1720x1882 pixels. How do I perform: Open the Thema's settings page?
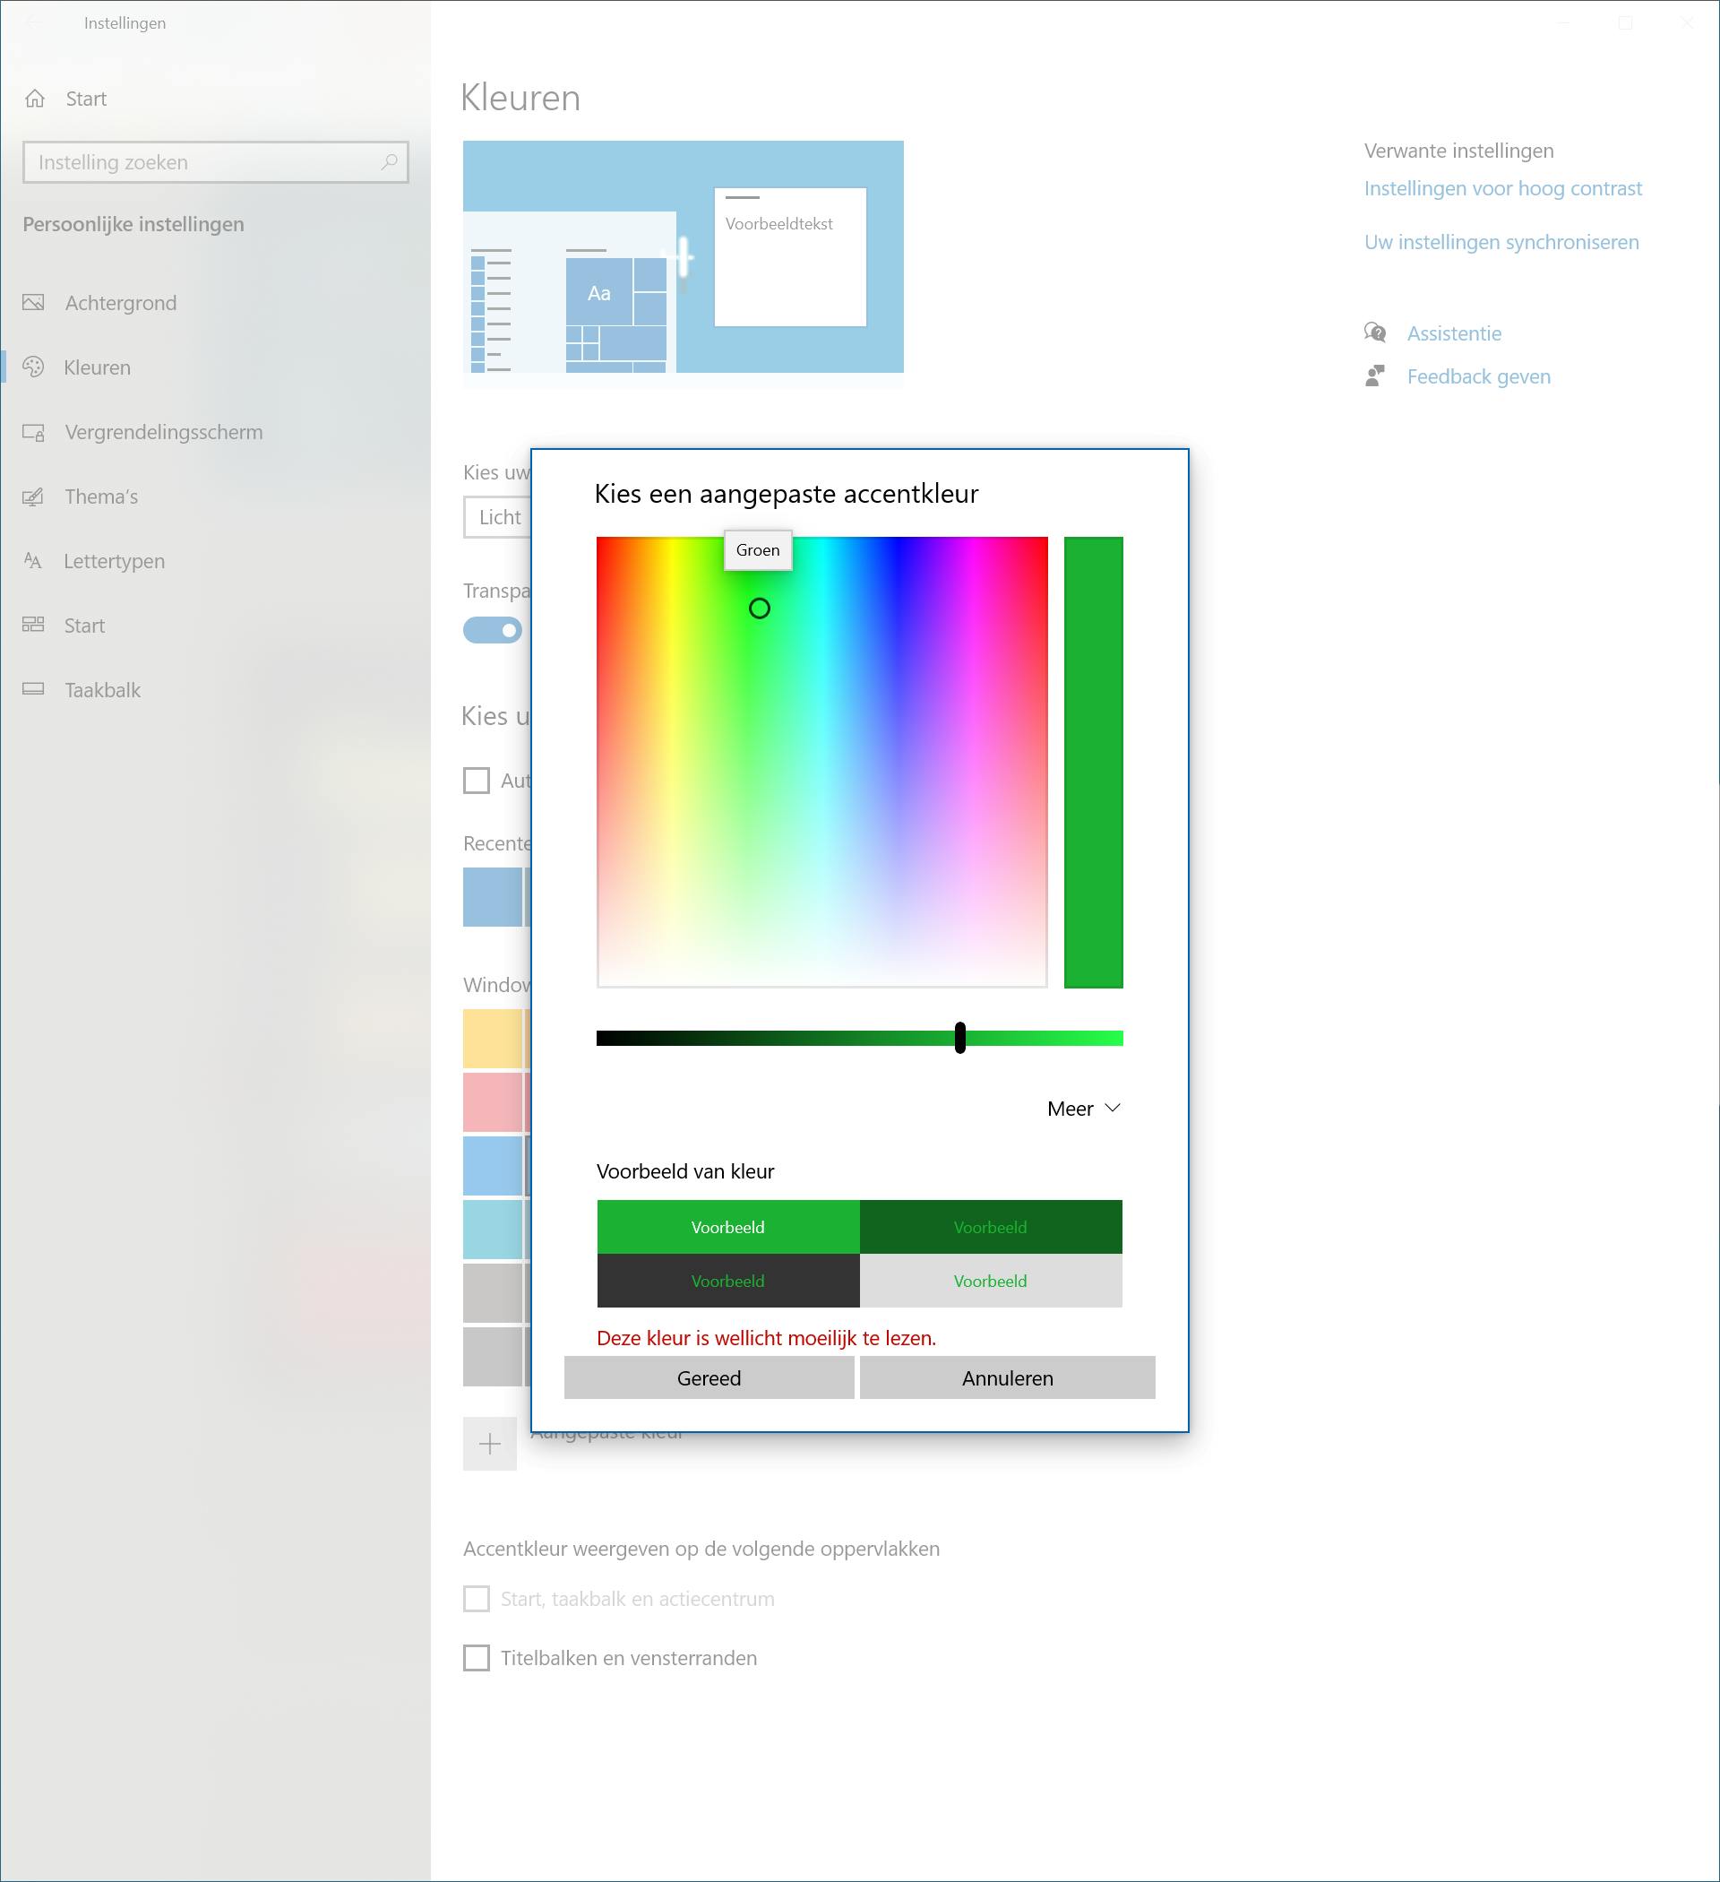102,496
